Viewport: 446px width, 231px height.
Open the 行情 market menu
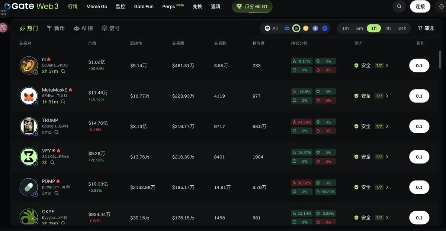(73, 6)
